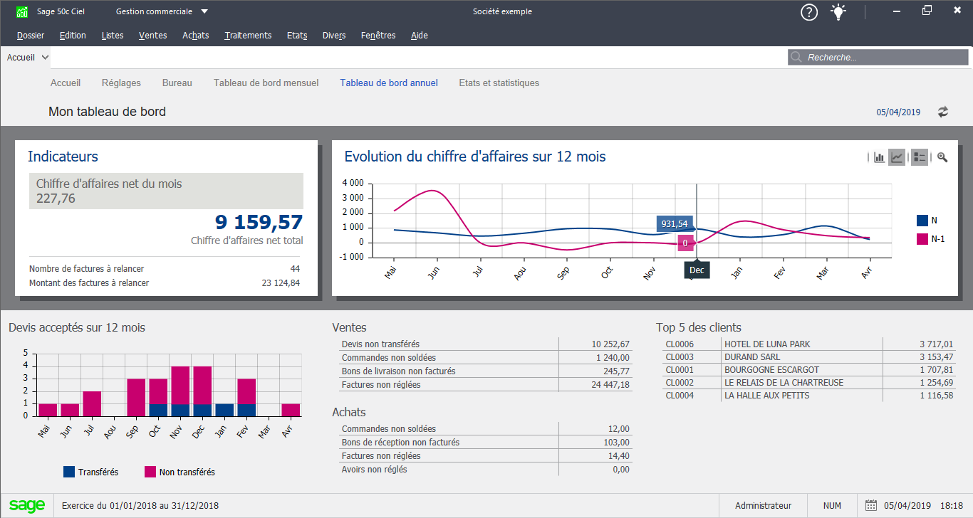Click the Dec tooltip on chart axis
The height and width of the screenshot is (518, 973).
click(x=697, y=270)
